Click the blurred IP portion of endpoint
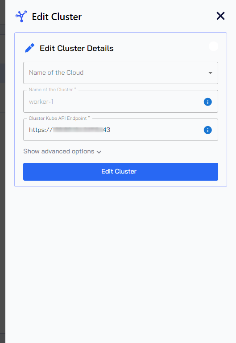The image size is (236, 343). pos(78,130)
